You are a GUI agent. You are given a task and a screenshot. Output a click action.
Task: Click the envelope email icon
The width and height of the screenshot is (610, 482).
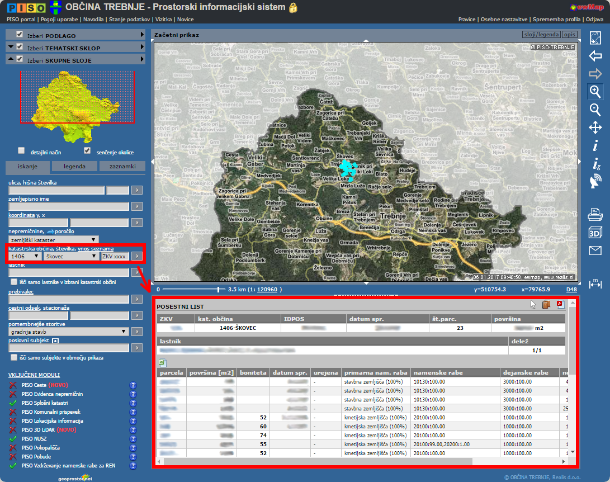[595, 251]
